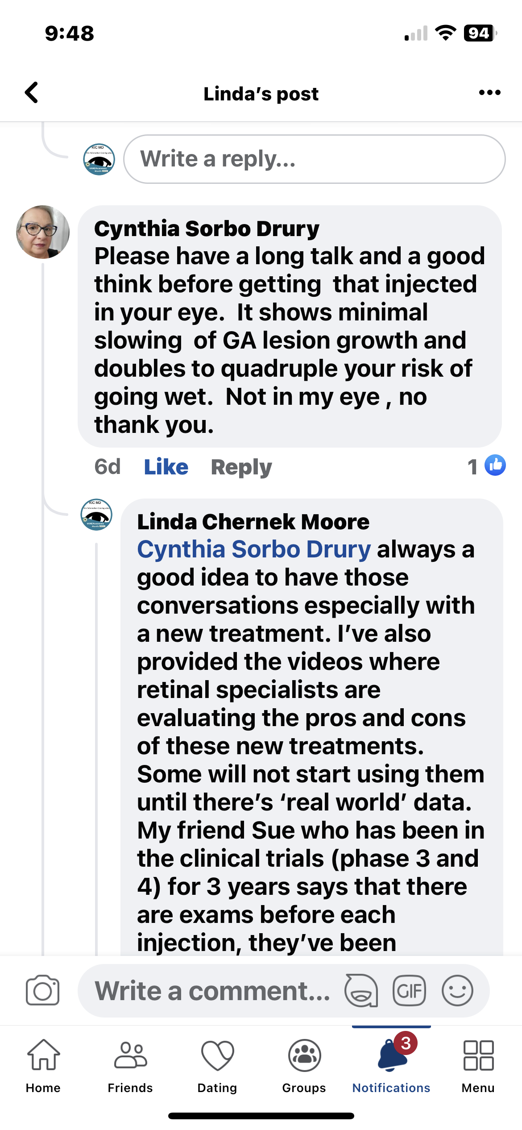Tap the camera icon to attach photo
522x1130 pixels.
[42, 990]
